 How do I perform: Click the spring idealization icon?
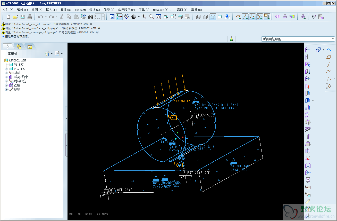tap(308, 137)
